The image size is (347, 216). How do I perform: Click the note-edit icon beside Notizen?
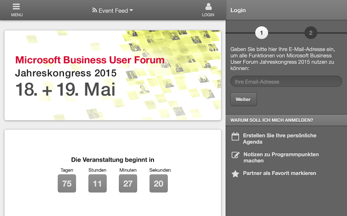click(x=236, y=155)
